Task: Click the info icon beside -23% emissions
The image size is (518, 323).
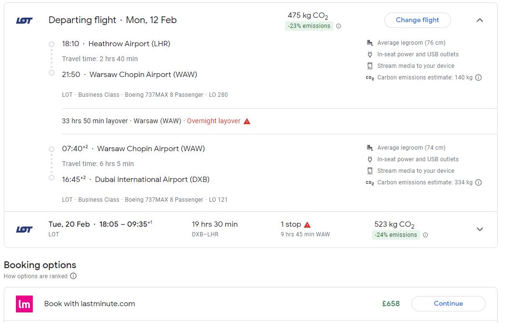Action: [x=339, y=26]
